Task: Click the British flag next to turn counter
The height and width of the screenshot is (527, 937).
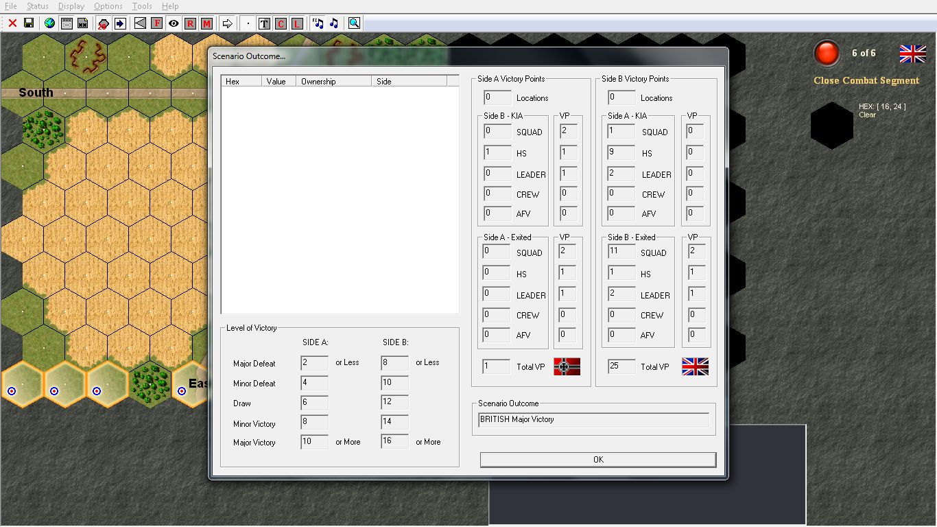Action: [x=912, y=54]
